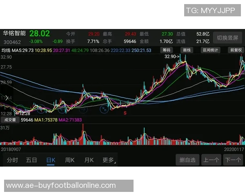
Task: Click the 华铭智能 stock name header
Action: tap(14, 33)
